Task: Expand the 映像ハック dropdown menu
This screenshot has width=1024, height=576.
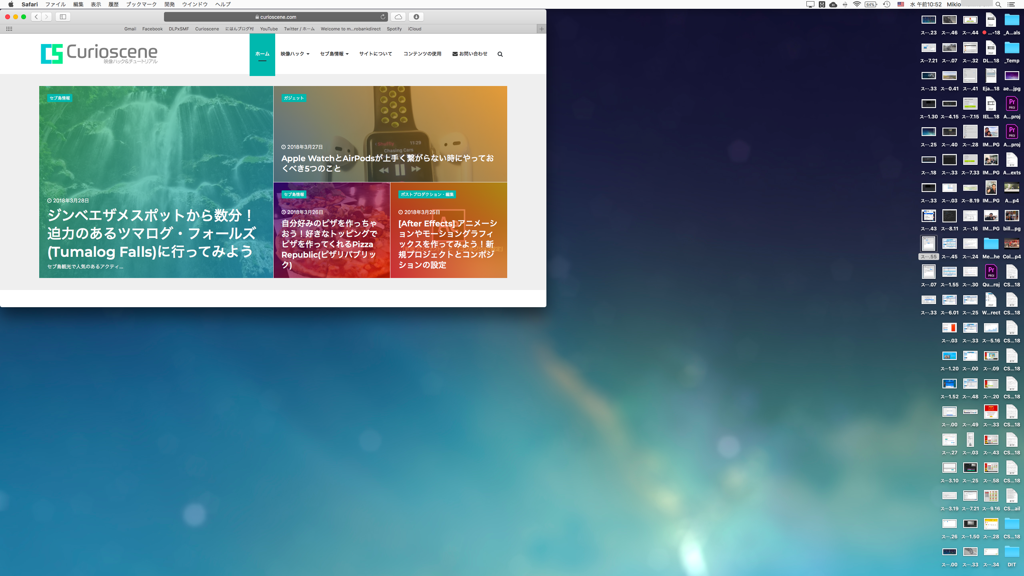Action: [295, 54]
